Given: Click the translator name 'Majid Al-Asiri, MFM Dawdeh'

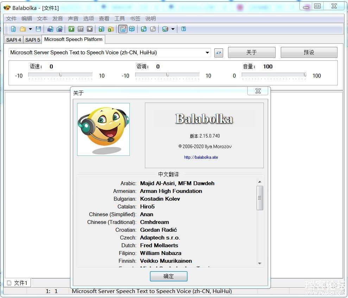Looking at the screenshot, I should coord(177,183).
